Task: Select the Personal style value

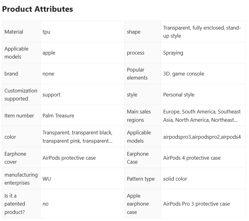Action: [179, 95]
